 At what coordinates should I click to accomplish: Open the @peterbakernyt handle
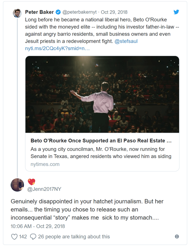coord(80,12)
